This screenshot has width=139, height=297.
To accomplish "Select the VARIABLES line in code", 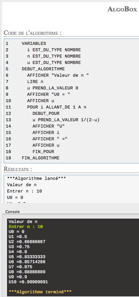I will [x=34, y=44].
